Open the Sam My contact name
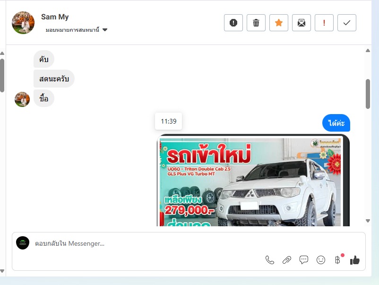This screenshot has width=379, height=285. [55, 17]
